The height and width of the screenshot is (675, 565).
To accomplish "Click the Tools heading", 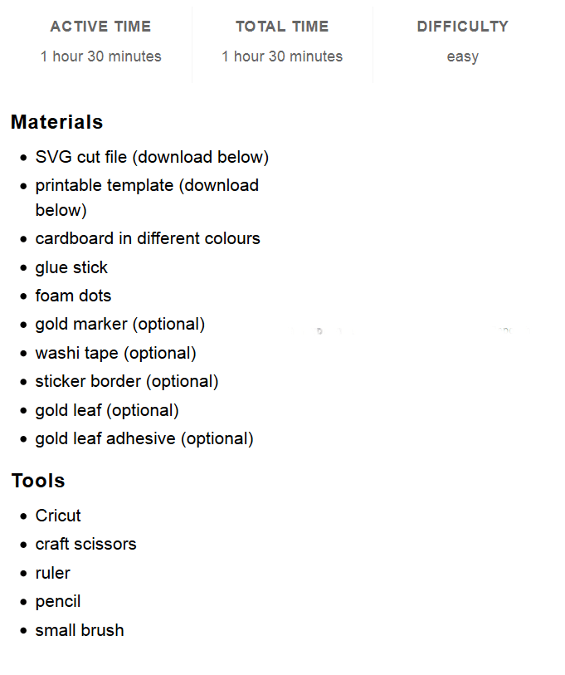I will click(38, 481).
